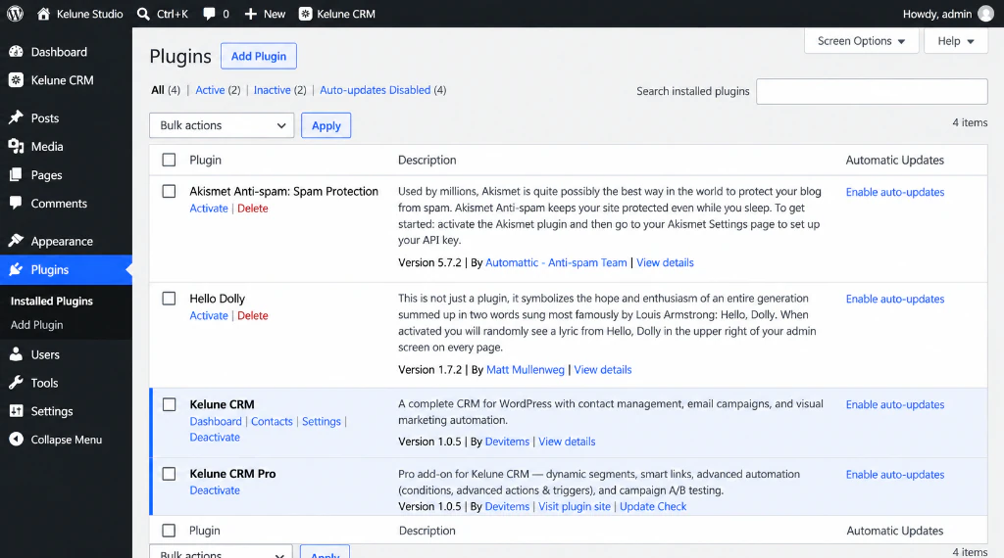
Task: Click the WordPress logo icon
Action: point(16,14)
